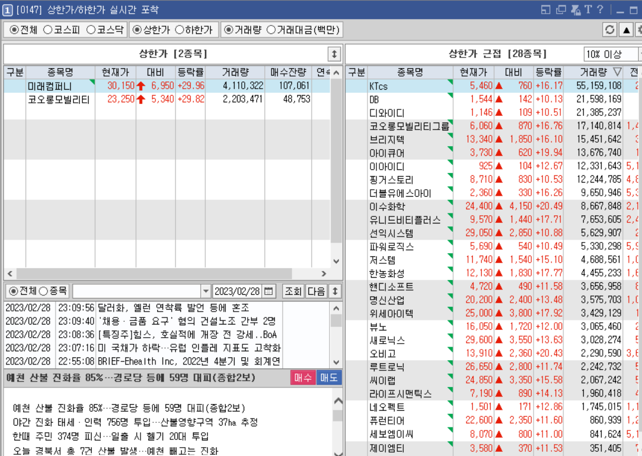Select the 위세아이텍 row
642x456 pixels.
[x=493, y=313]
